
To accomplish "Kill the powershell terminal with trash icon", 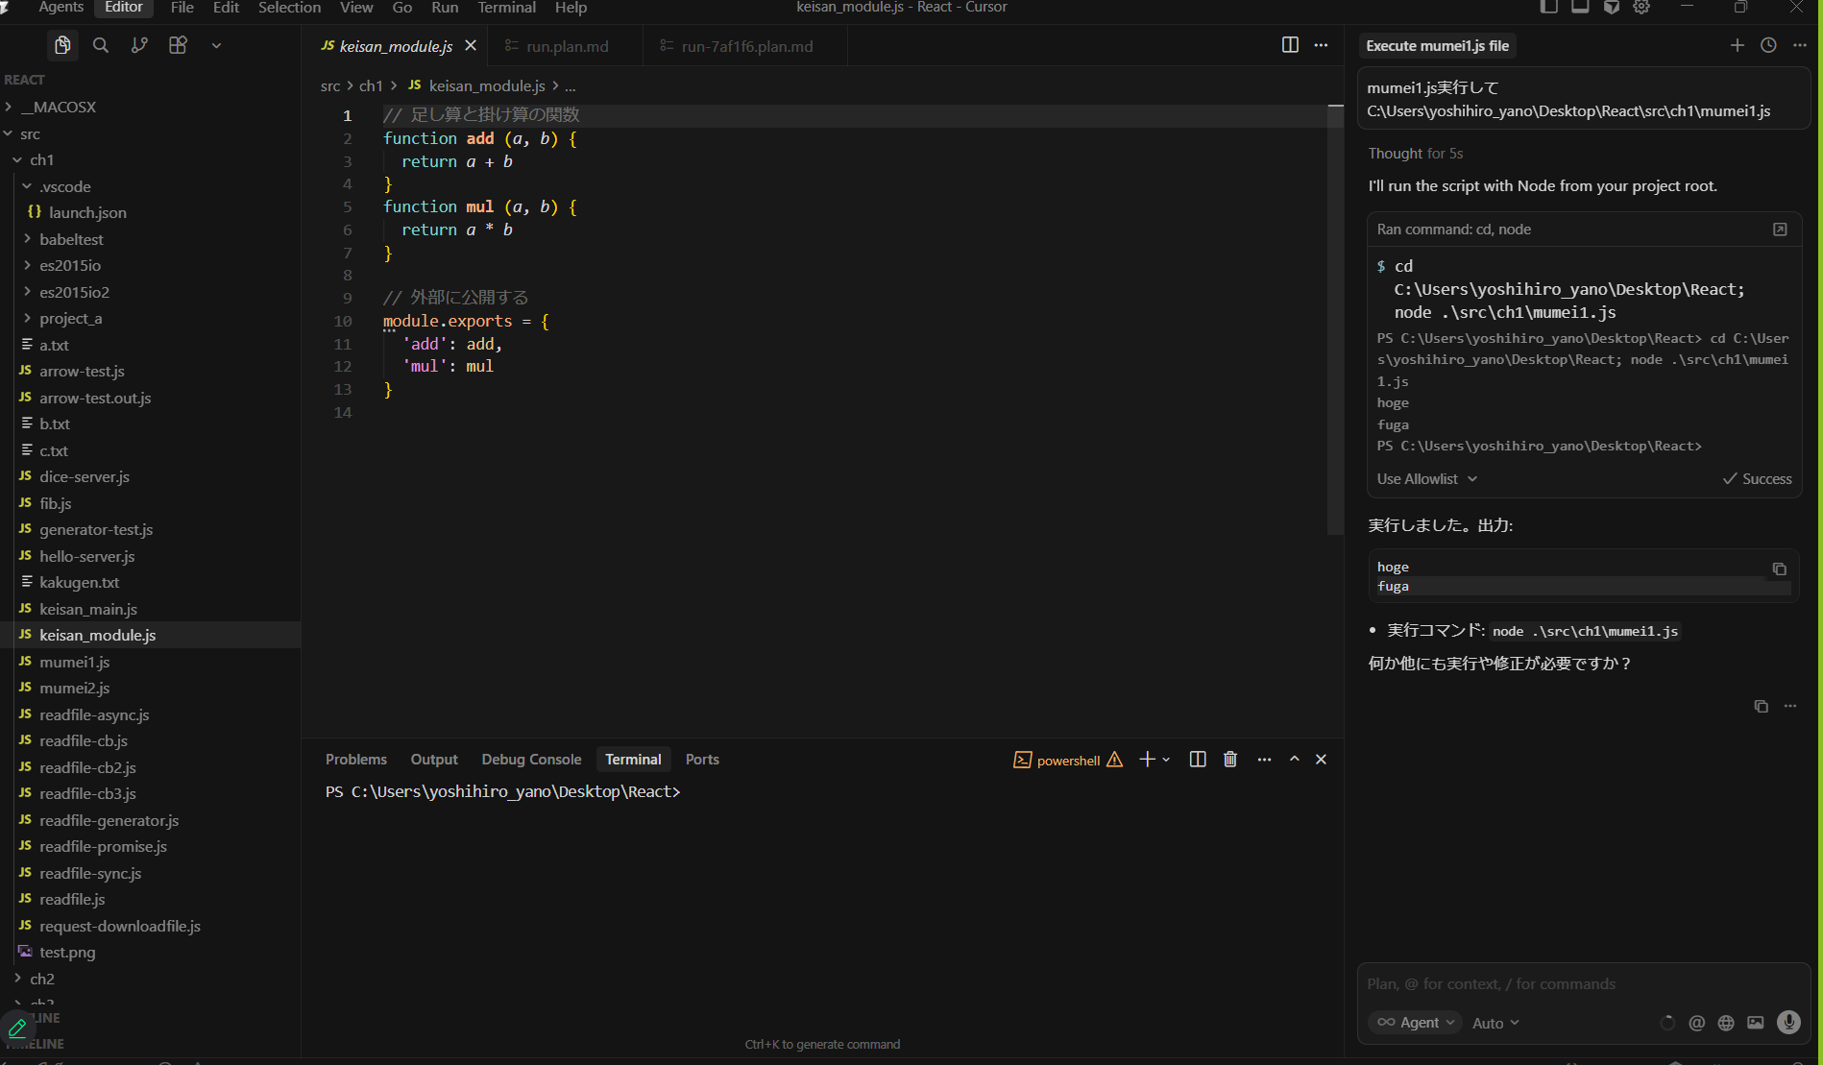I will click(x=1230, y=759).
